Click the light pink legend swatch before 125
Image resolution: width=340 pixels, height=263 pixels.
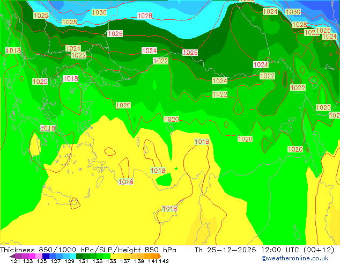pyautogui.click(x=39, y=256)
